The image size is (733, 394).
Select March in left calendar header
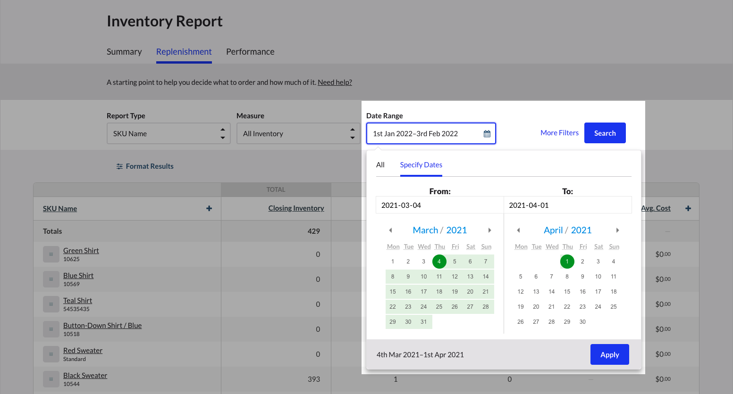pos(425,230)
